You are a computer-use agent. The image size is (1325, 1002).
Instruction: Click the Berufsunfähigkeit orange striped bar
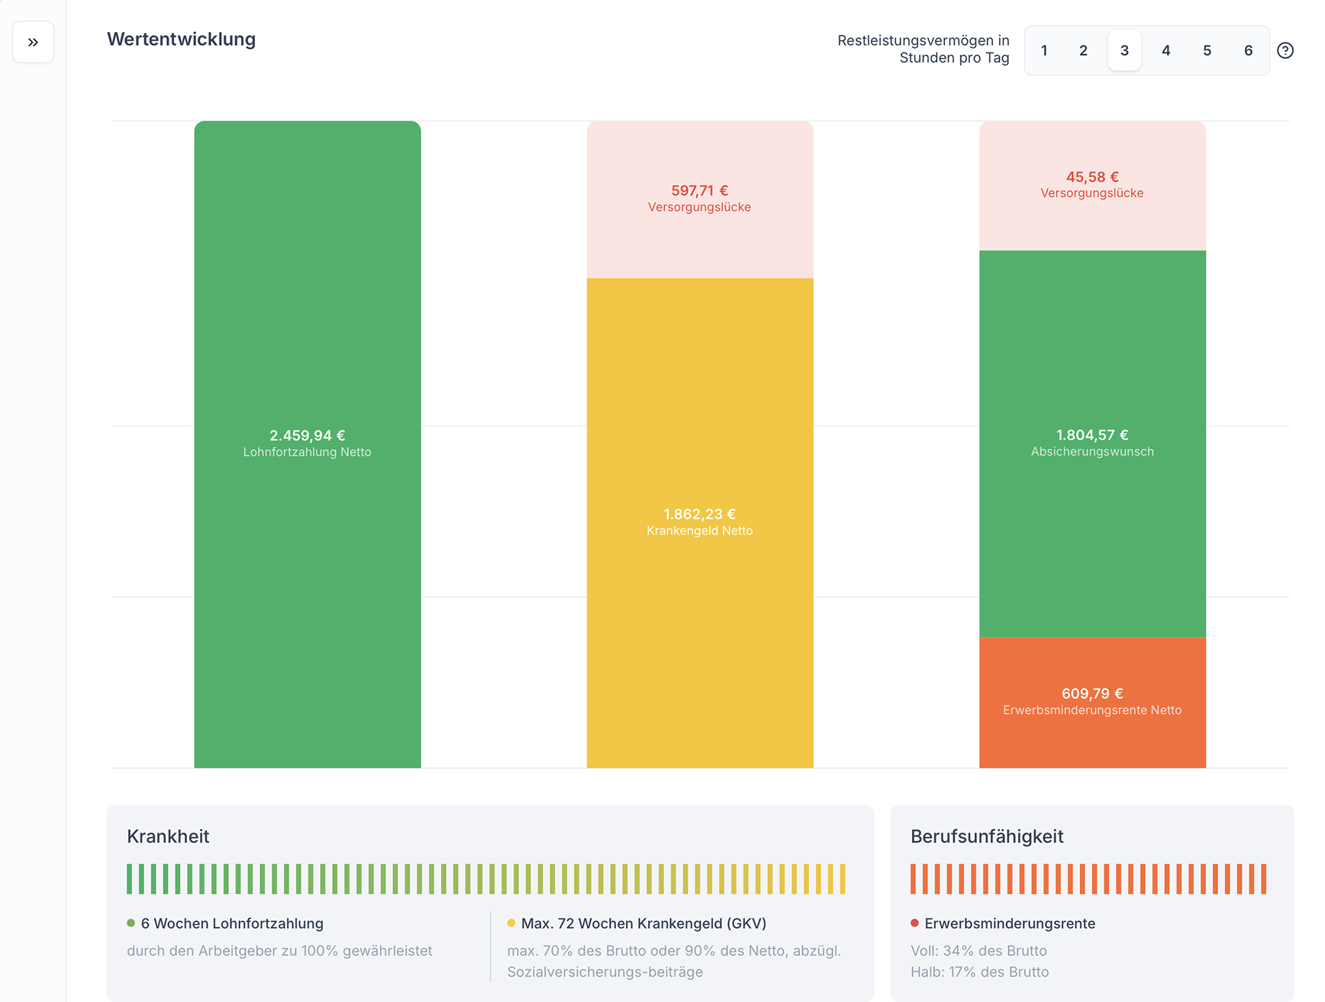coord(1088,879)
